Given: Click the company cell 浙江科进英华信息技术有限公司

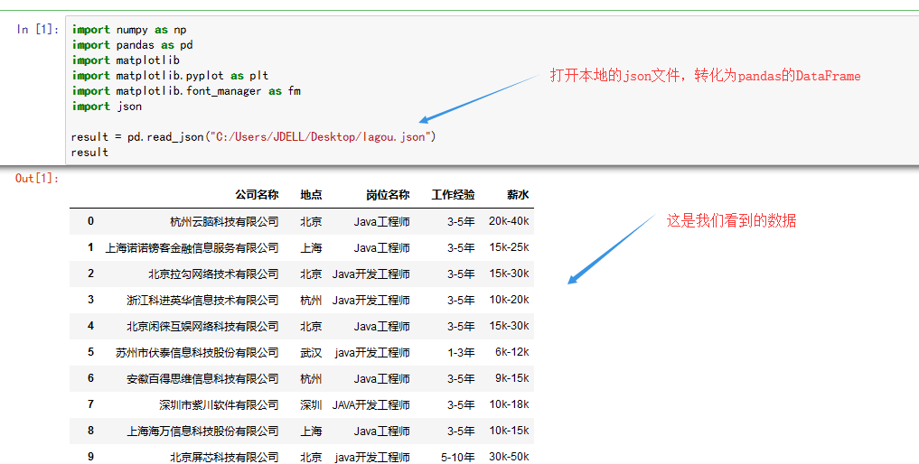Looking at the screenshot, I should point(202,300).
